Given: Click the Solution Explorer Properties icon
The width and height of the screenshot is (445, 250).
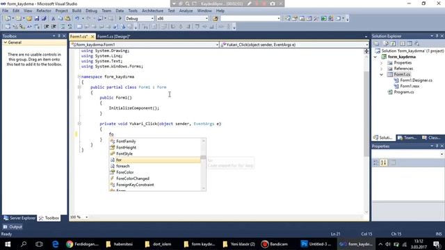Looking at the screenshot, I should (377, 44).
